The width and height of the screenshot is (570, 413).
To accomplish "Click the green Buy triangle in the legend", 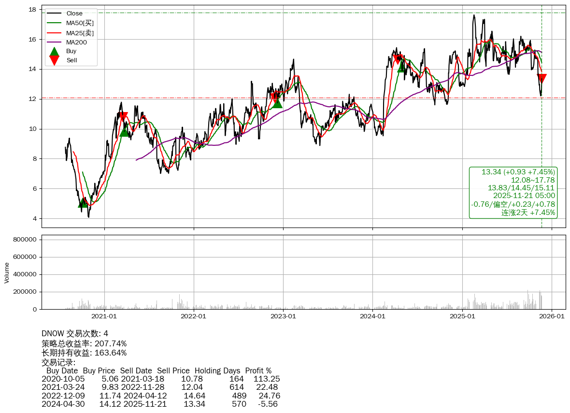I will click(55, 51).
